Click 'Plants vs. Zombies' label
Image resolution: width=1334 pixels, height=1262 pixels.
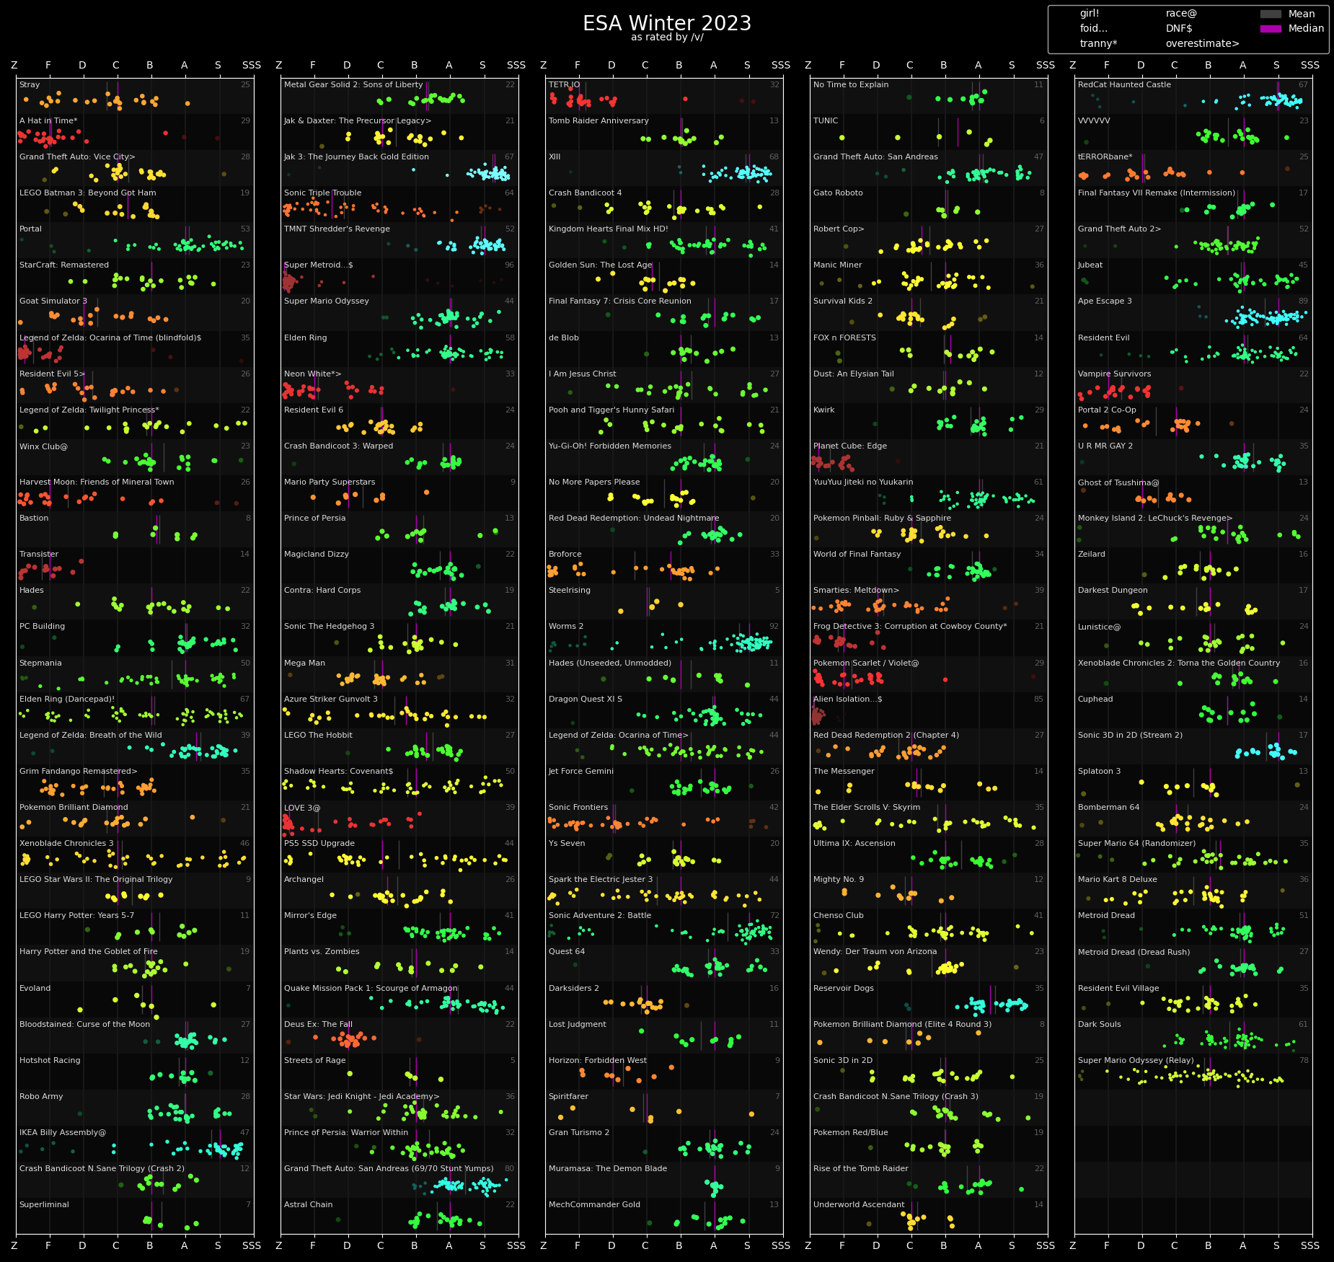click(322, 952)
